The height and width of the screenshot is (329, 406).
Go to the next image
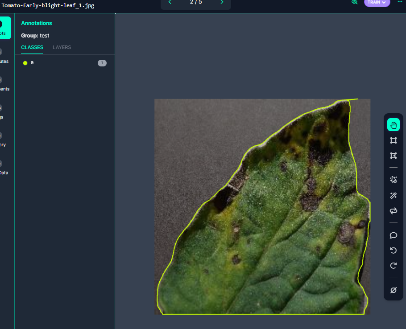click(222, 2)
